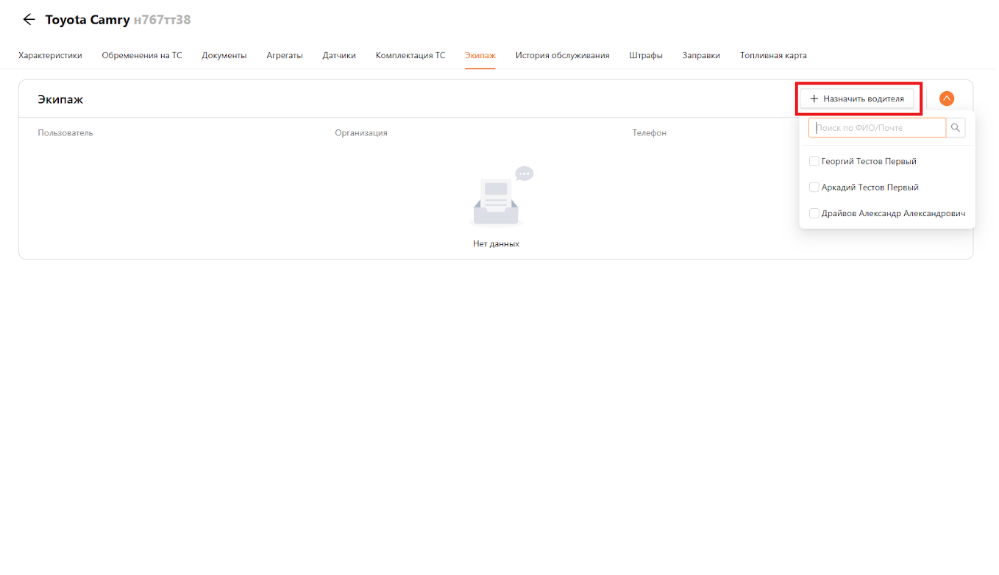Click the search magnifier icon
The height and width of the screenshot is (575, 999).
[x=956, y=128]
